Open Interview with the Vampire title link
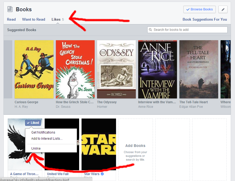 (x=157, y=102)
